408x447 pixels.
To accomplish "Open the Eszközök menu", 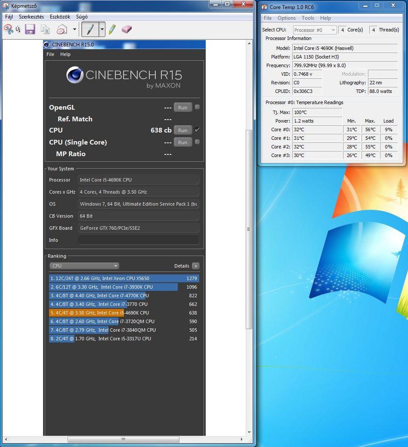I will [x=60, y=16].
